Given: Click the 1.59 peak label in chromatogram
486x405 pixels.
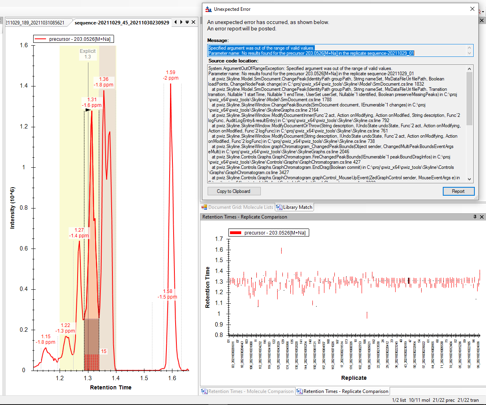Looking at the screenshot, I should pyautogui.click(x=170, y=72).
